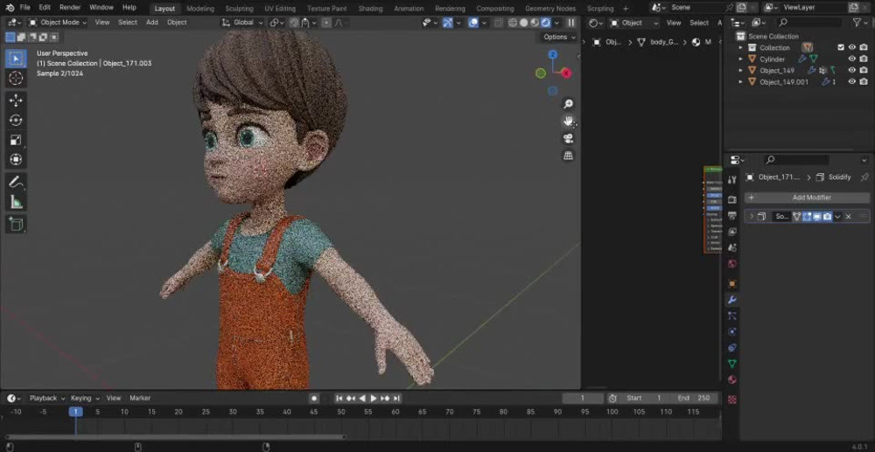
Task: Activate the Transform tool
Action: tap(16, 159)
